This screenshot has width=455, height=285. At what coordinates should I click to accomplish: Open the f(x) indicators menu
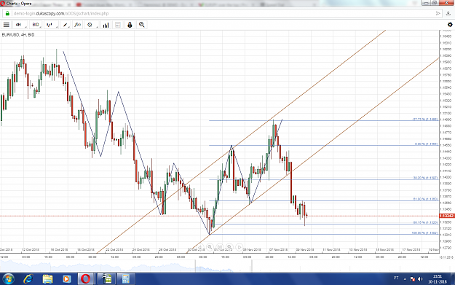tap(77, 25)
